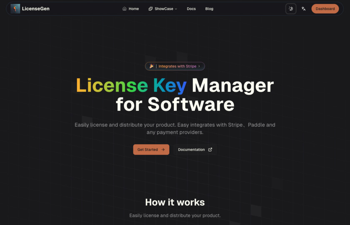This screenshot has height=225, width=350.
Task: Open the Blog nav link
Action: pyautogui.click(x=209, y=9)
